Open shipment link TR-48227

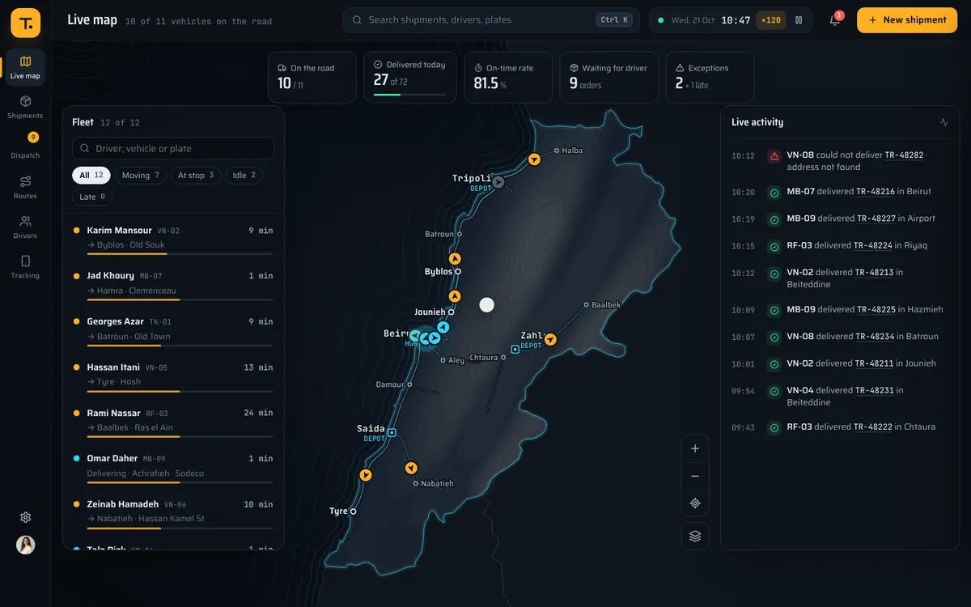[876, 219]
